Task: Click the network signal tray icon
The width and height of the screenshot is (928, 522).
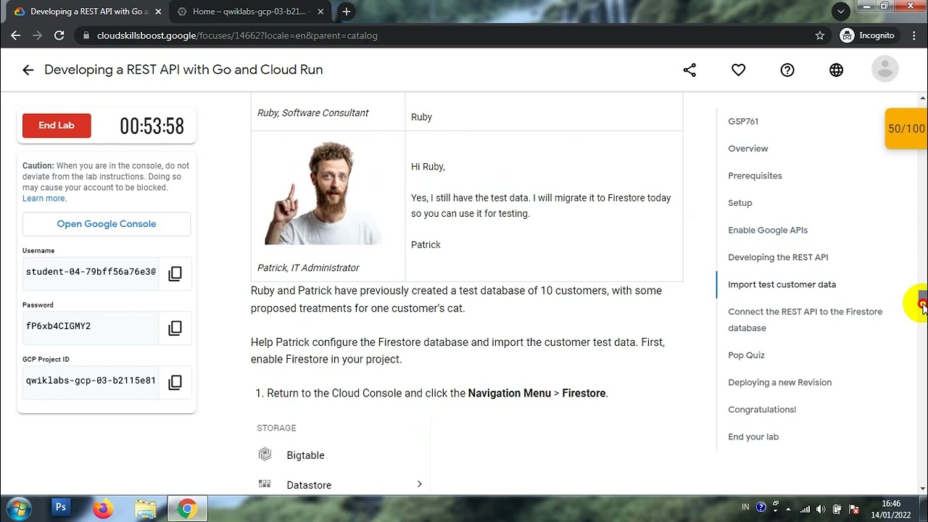Action: 805,509
